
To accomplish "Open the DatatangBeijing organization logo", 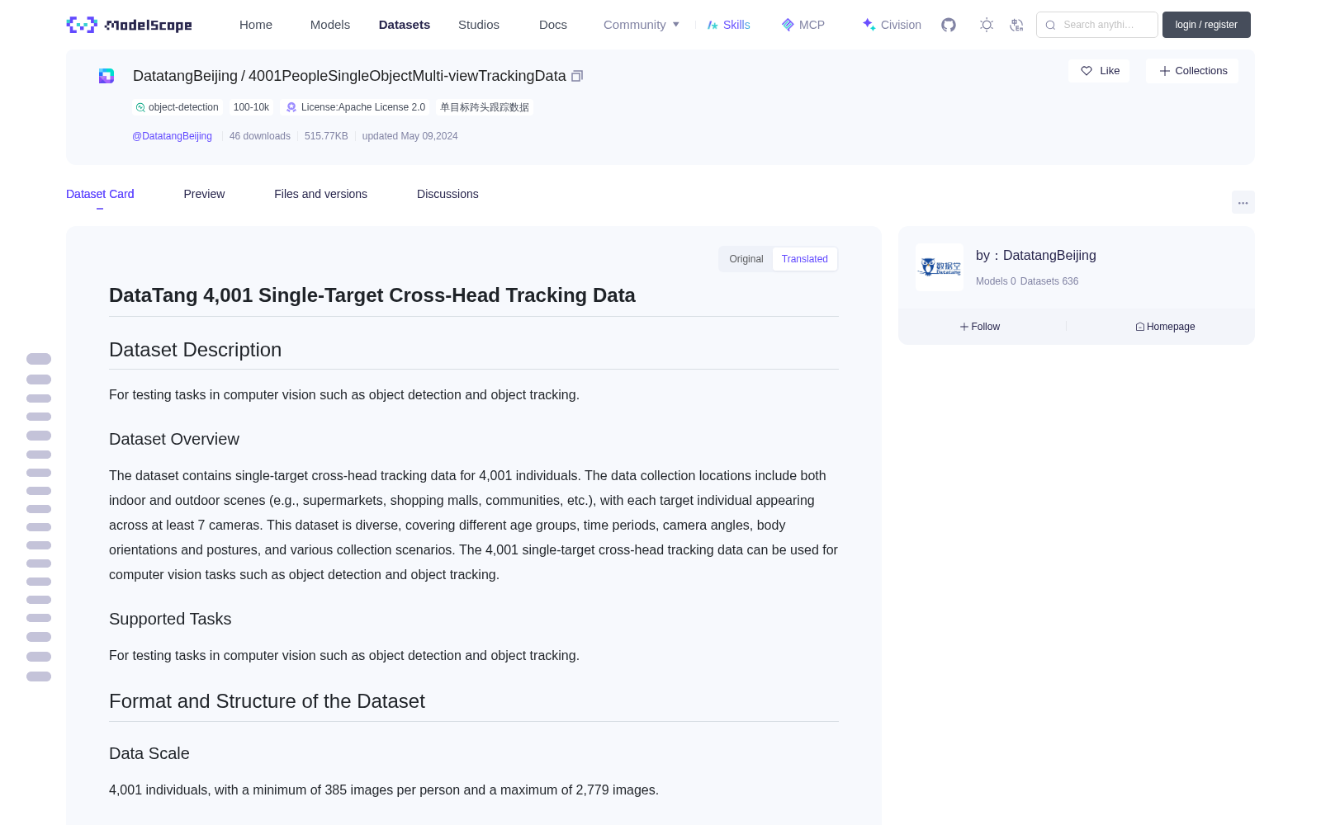I will pyautogui.click(x=940, y=267).
